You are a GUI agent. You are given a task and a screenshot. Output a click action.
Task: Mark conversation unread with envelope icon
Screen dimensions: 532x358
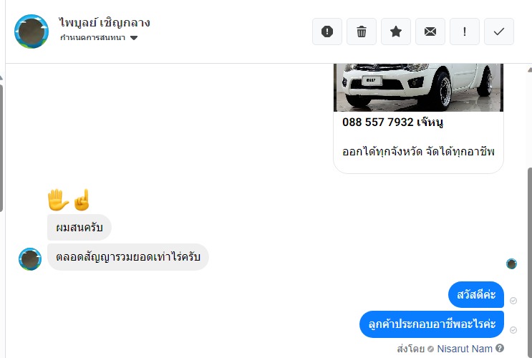(430, 32)
